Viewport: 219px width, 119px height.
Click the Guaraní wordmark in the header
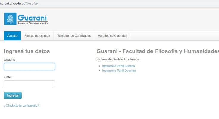(32, 18)
